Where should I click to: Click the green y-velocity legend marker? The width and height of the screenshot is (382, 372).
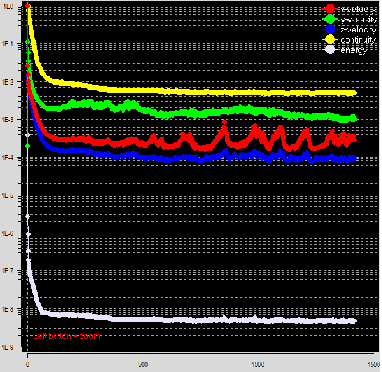click(330, 19)
